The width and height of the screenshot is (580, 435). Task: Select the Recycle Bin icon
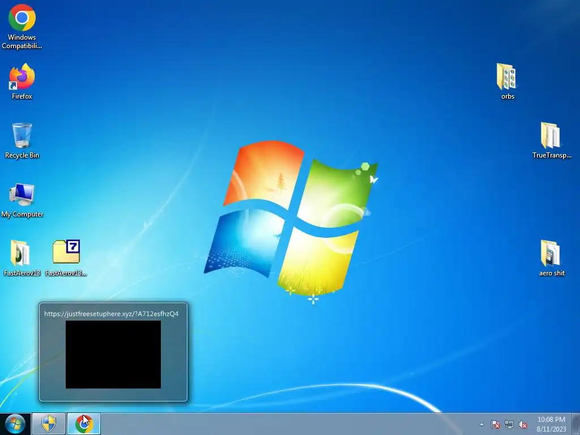tap(22, 141)
